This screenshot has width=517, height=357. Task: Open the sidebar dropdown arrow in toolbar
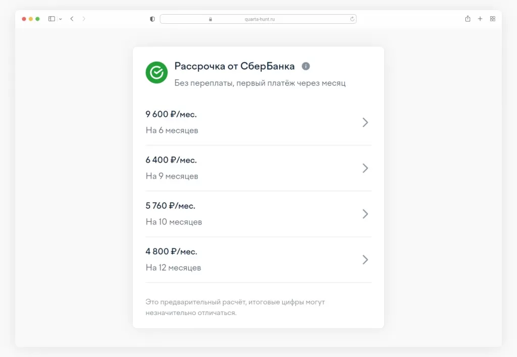tap(61, 19)
